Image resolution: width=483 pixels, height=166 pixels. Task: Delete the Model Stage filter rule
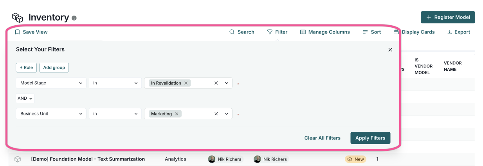pyautogui.click(x=238, y=83)
